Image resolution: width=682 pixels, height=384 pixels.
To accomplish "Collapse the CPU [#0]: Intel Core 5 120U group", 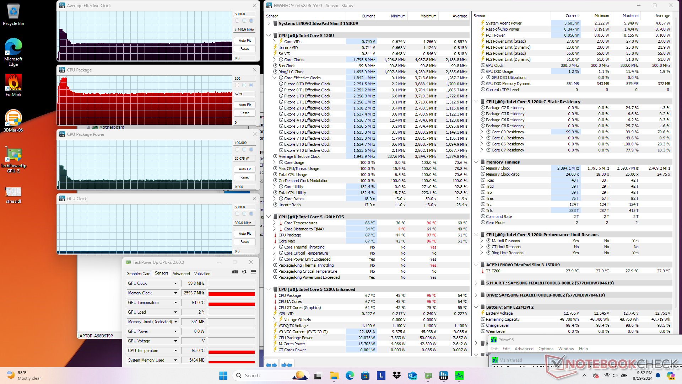I will click(269, 36).
